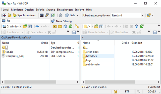Open the Dateien menu
Image resolution: width=161 pixels, height=94 pixels.
click(29, 10)
